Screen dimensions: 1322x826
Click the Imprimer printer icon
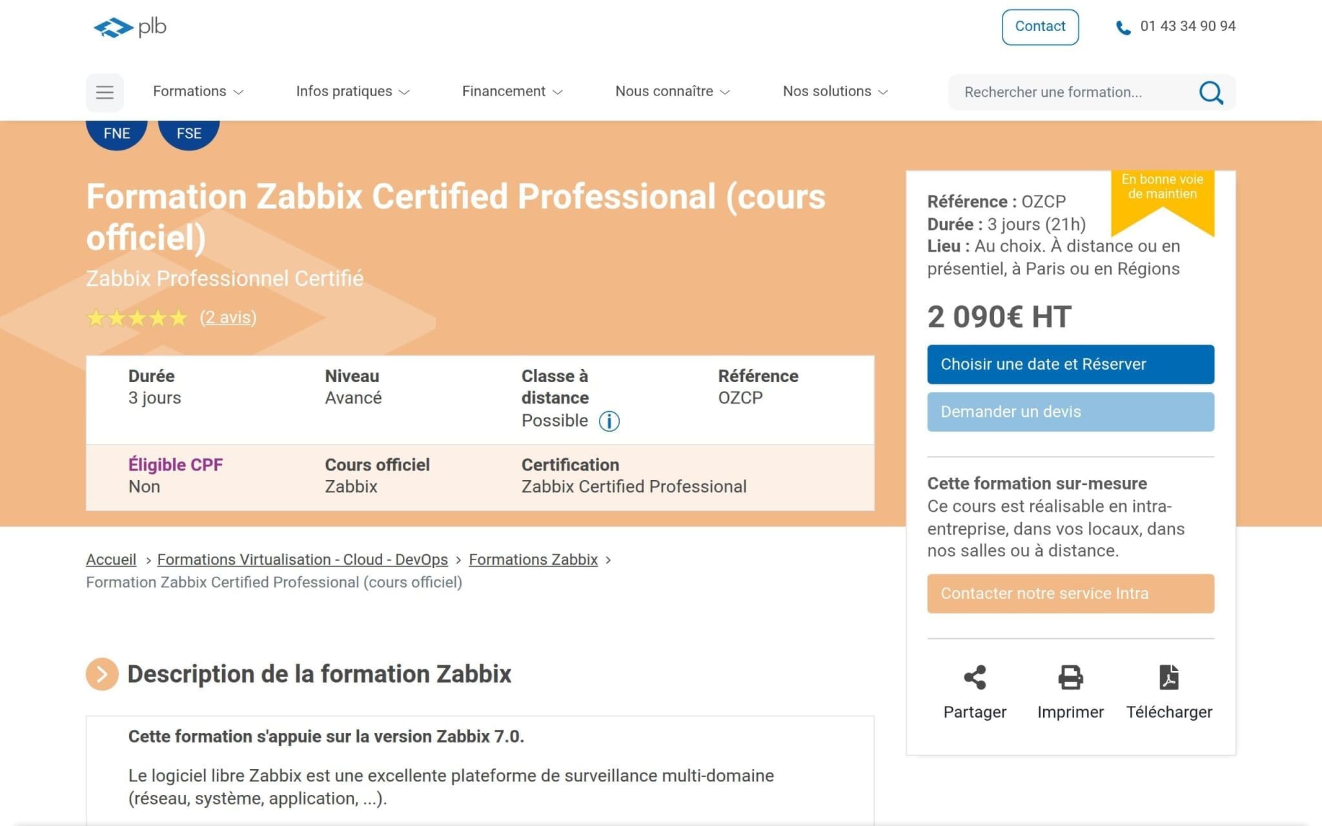pyautogui.click(x=1070, y=677)
